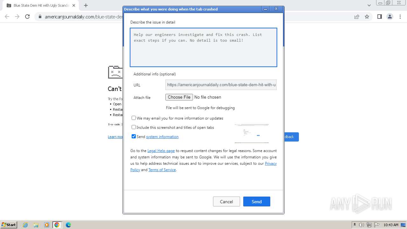Restore down the Chrome window
This screenshot has height=229, width=407.
point(388,3)
